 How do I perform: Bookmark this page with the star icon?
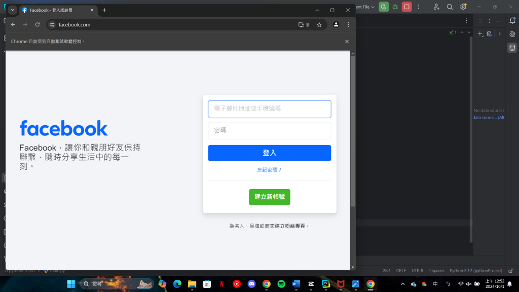tap(319, 24)
